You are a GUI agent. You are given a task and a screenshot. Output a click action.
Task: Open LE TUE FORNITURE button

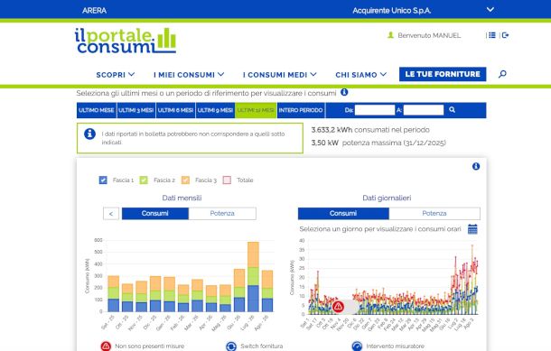click(x=443, y=74)
